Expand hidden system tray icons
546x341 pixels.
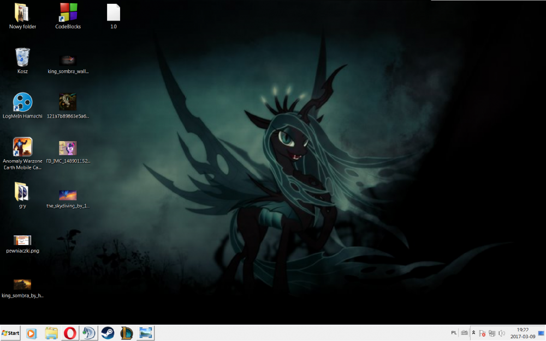tap(474, 333)
